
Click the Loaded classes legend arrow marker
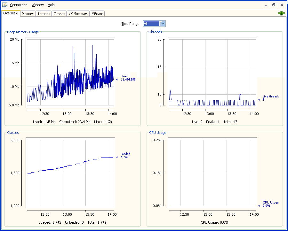(x=117, y=157)
